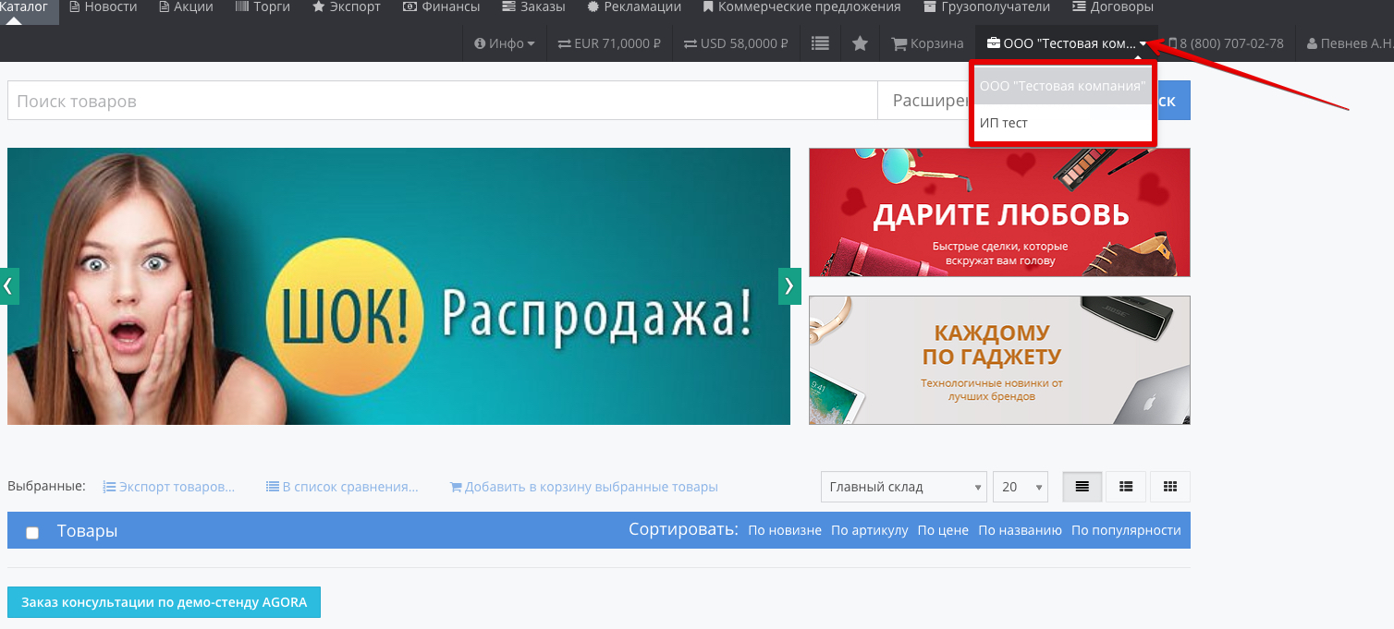Click the list icon in top bar

[820, 43]
